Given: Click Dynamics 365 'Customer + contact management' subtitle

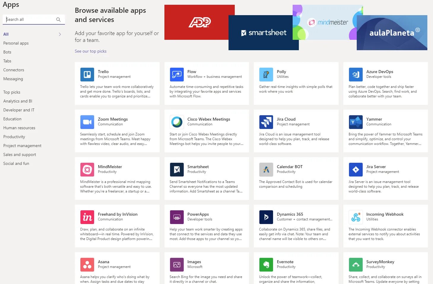Looking at the screenshot, I should [304, 219].
